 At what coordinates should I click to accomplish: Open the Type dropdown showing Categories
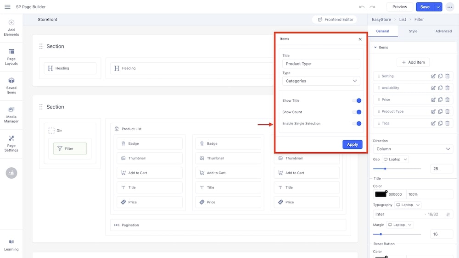click(x=321, y=81)
